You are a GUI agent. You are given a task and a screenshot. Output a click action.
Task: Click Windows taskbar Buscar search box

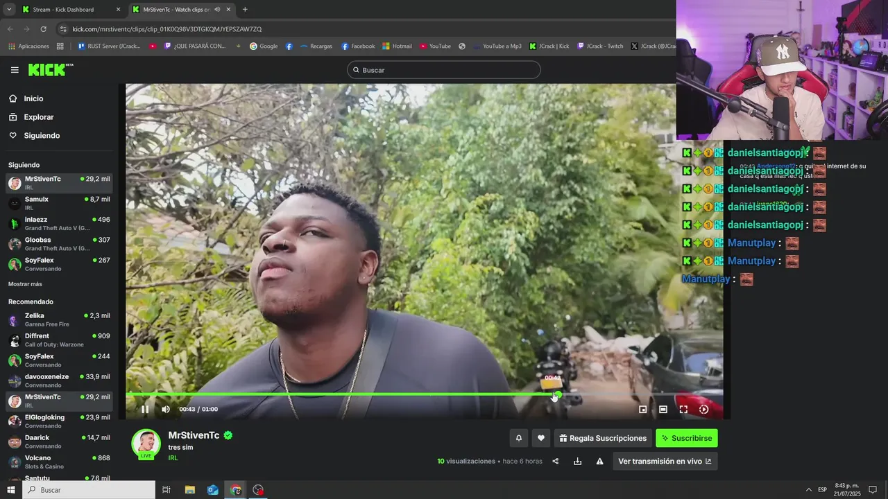pos(89,490)
